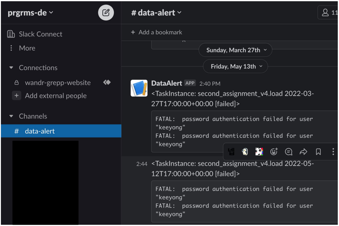The height and width of the screenshot is (226, 339).
Task: Click the 2022-03-27 TaskInstance failed message text
Action: [x=232, y=99]
